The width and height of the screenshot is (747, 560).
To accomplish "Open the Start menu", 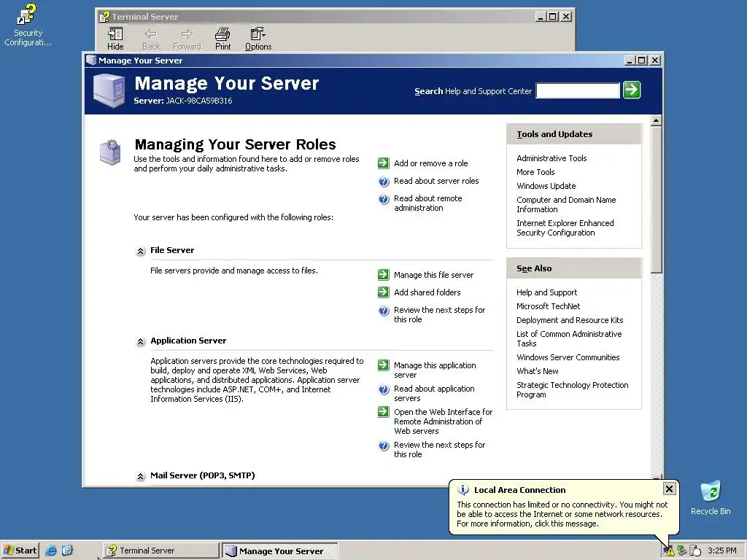I will [20, 551].
